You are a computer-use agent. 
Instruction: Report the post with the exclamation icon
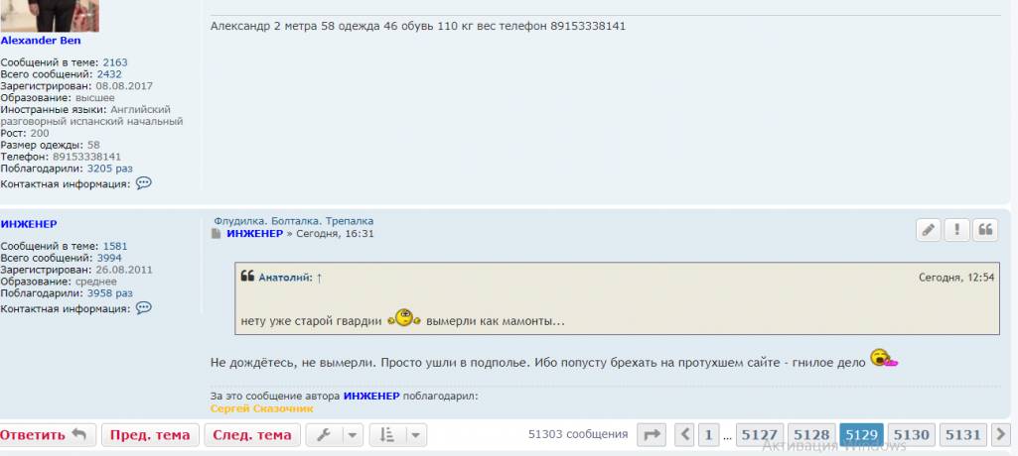coord(957,230)
